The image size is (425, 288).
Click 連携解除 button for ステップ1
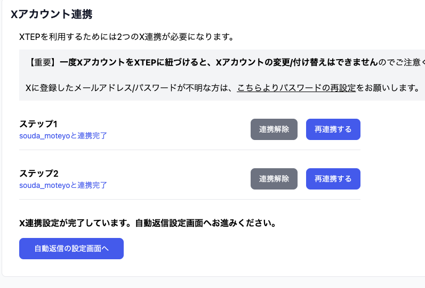[274, 129]
